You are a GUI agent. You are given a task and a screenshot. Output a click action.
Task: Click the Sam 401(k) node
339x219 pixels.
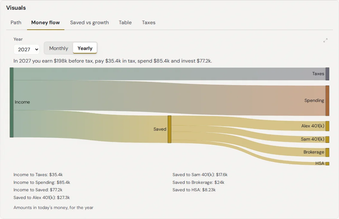coord(327,139)
